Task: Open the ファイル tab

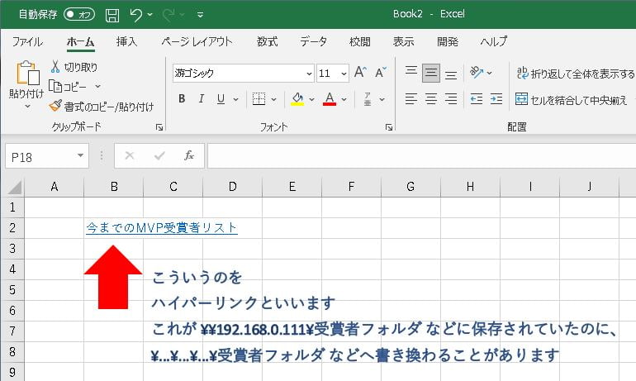Action: [x=27, y=41]
